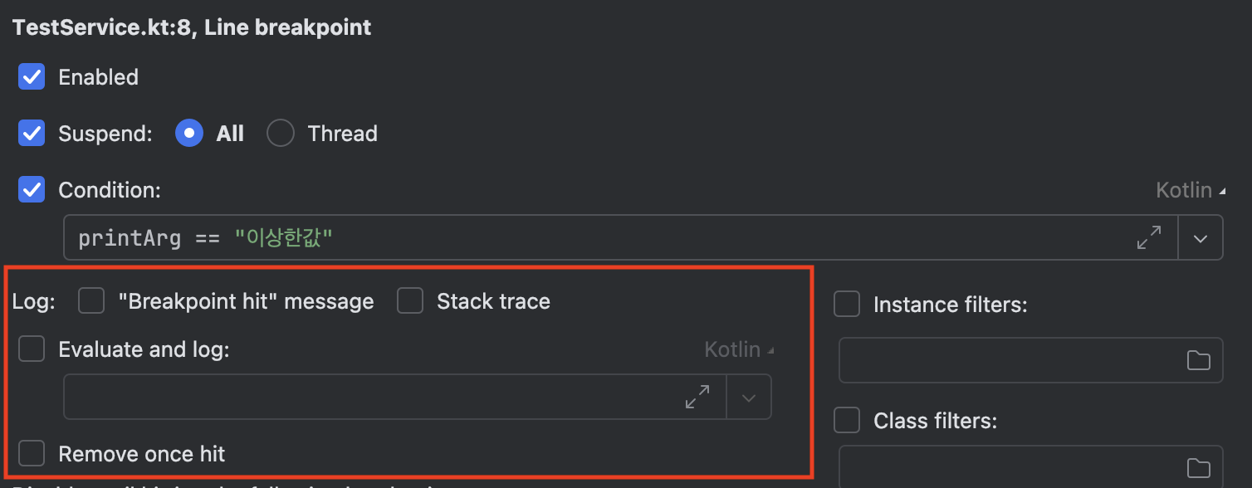Enable Instance filters checkbox
Viewport: 1252px width, 488px height.
[847, 305]
